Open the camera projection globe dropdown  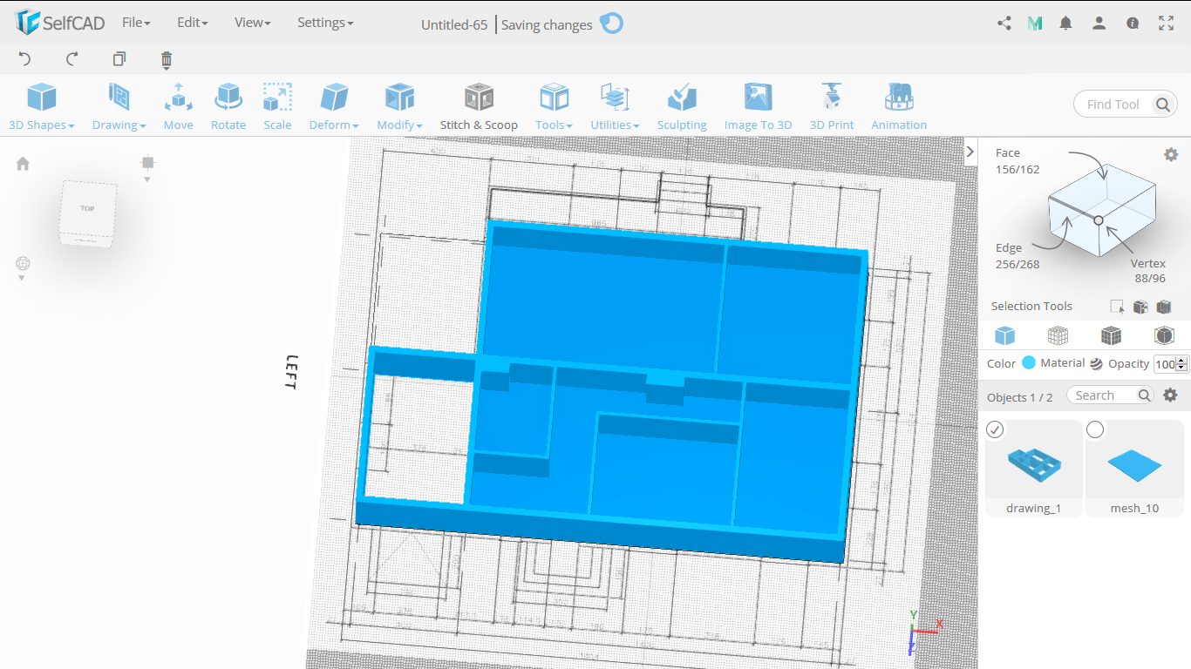[x=23, y=267]
